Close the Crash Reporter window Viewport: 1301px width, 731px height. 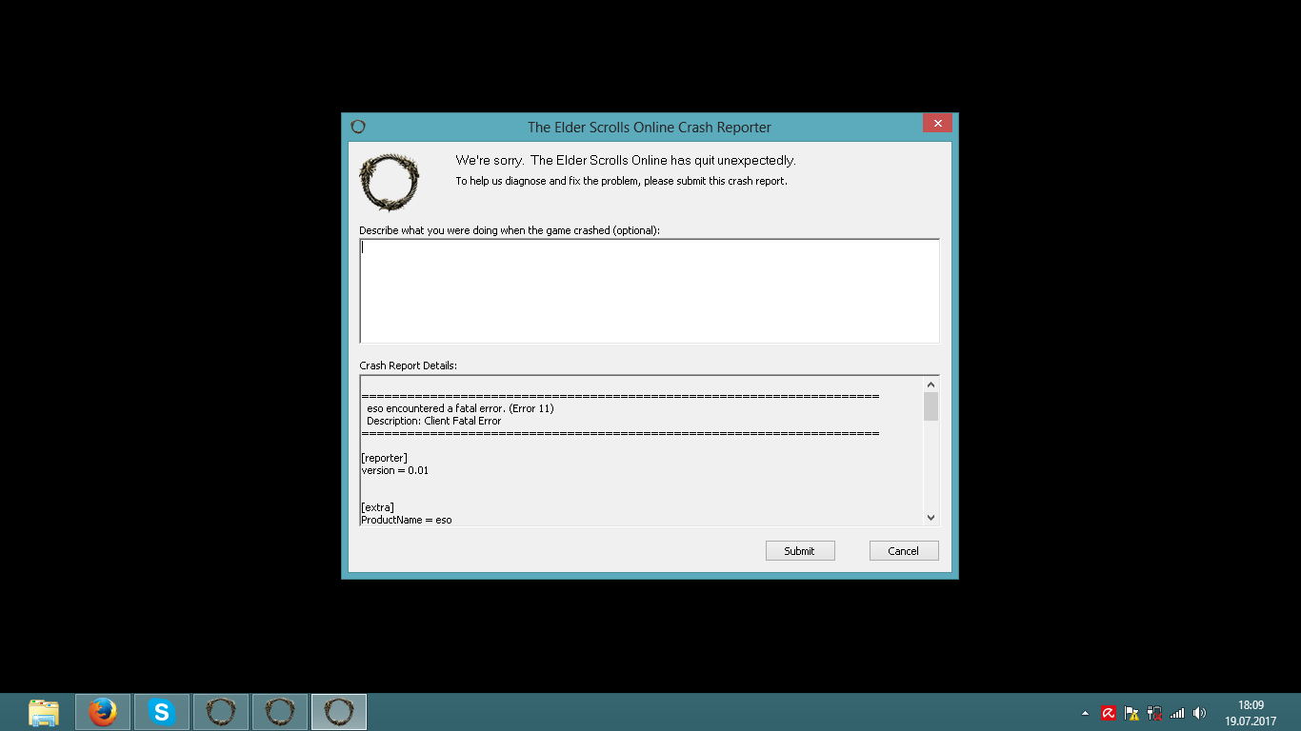click(x=937, y=124)
